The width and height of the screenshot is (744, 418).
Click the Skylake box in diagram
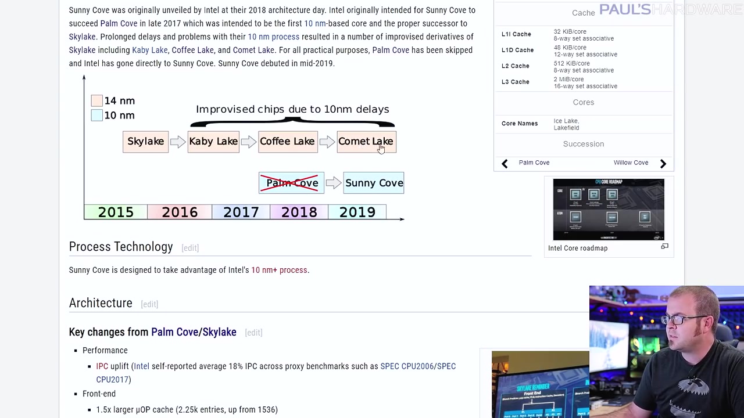[145, 142]
